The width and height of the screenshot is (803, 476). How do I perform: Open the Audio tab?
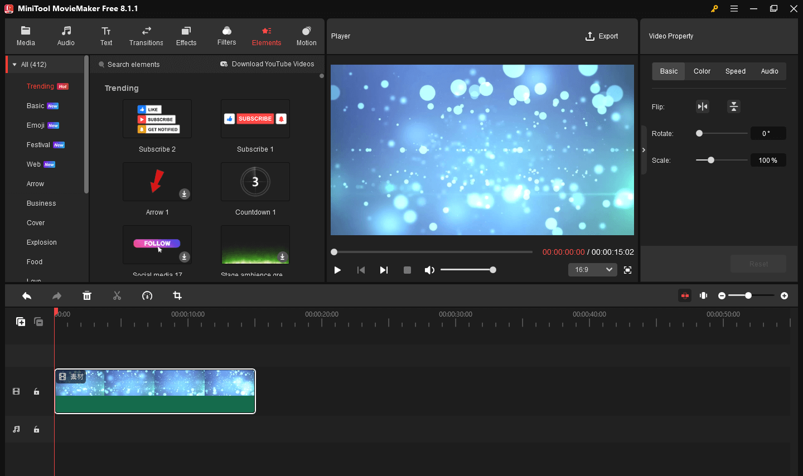(66, 36)
